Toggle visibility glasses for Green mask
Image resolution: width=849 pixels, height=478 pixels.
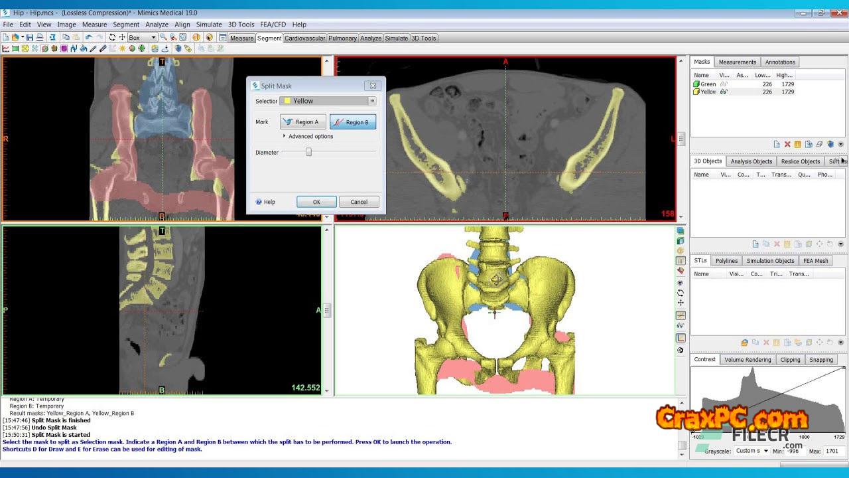(x=724, y=84)
